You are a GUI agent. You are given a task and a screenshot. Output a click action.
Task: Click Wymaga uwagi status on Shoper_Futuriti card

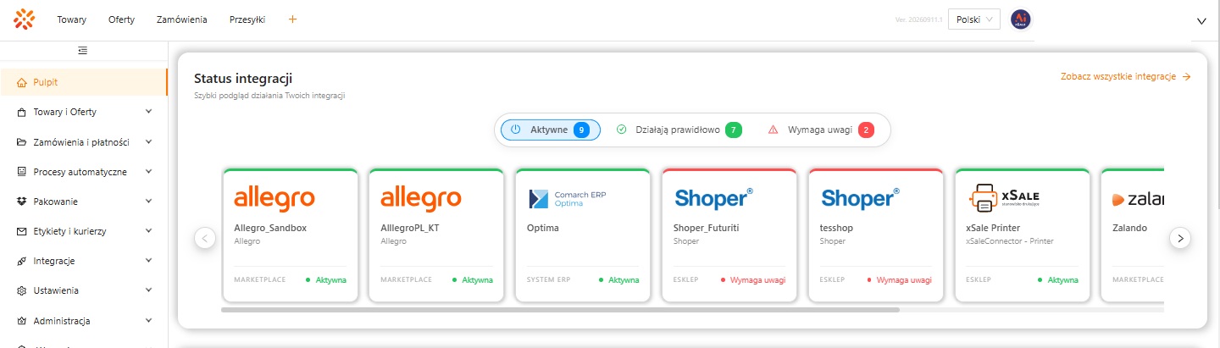(x=753, y=279)
